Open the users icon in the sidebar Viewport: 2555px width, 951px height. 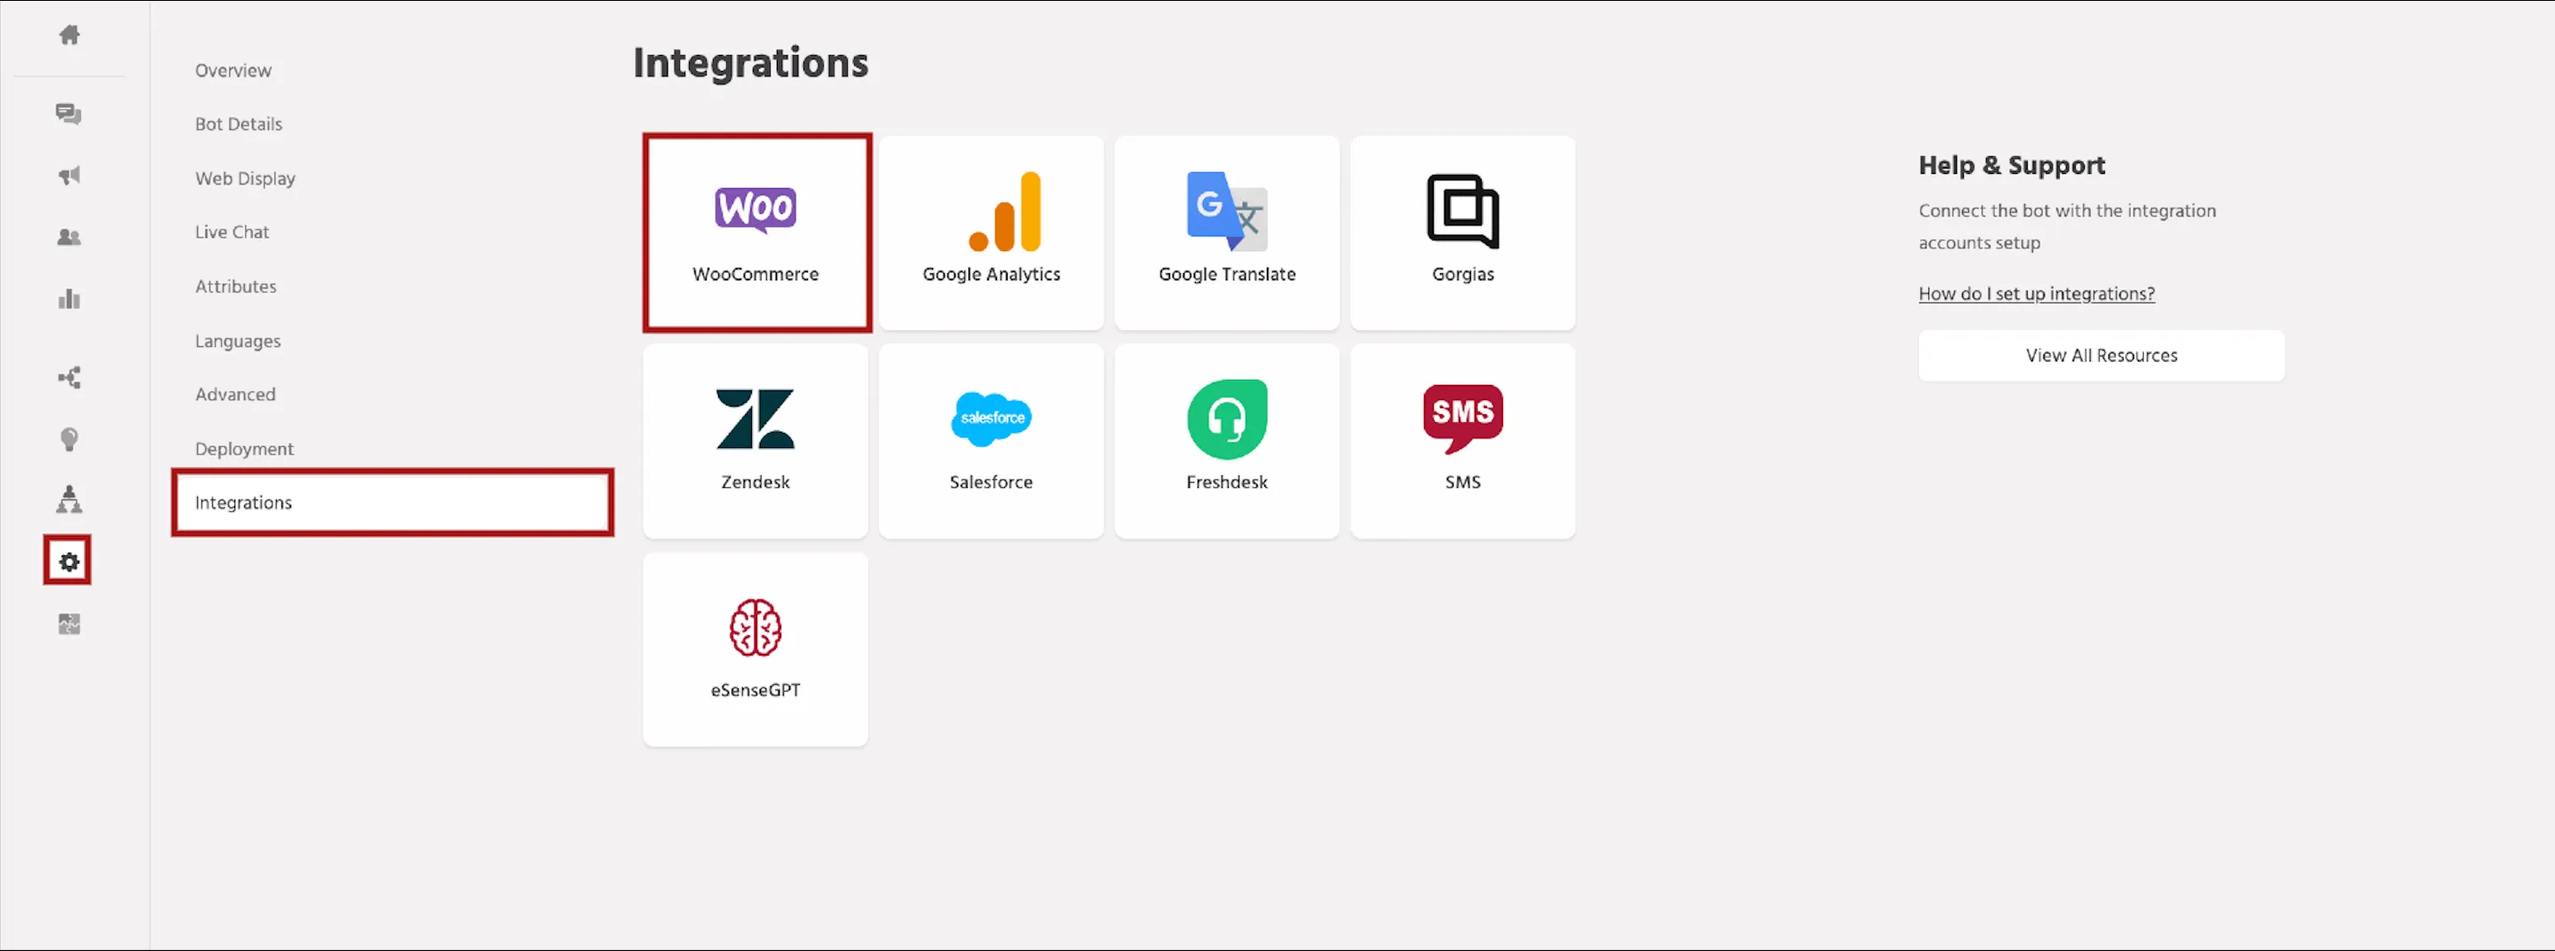[68, 238]
